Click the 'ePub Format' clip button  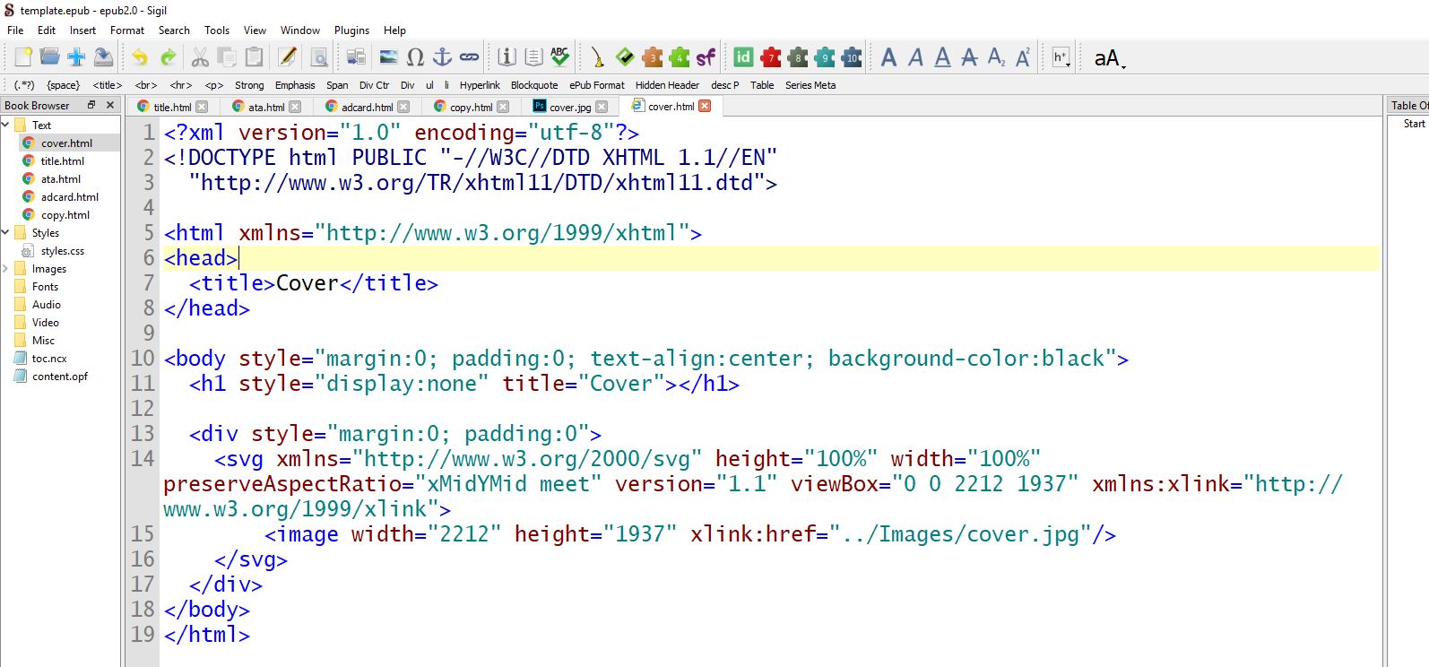pos(597,85)
